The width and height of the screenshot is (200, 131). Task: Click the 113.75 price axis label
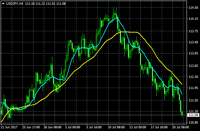(x=193, y=31)
